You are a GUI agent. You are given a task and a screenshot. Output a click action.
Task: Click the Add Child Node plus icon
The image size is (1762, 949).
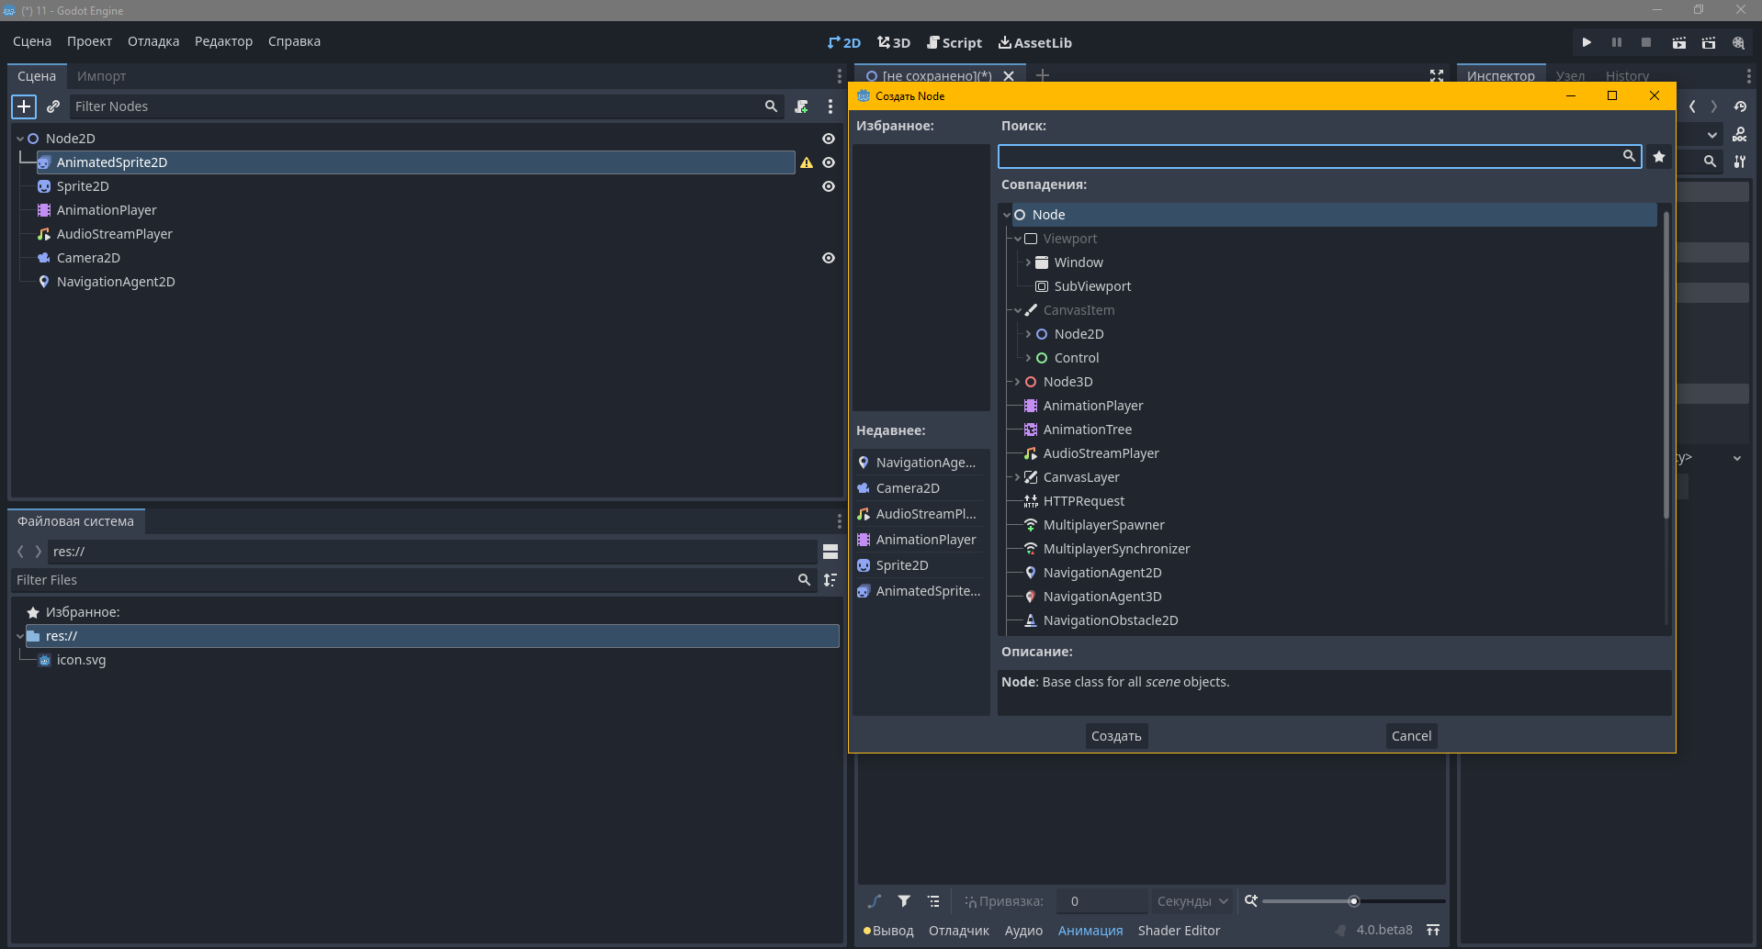point(24,106)
